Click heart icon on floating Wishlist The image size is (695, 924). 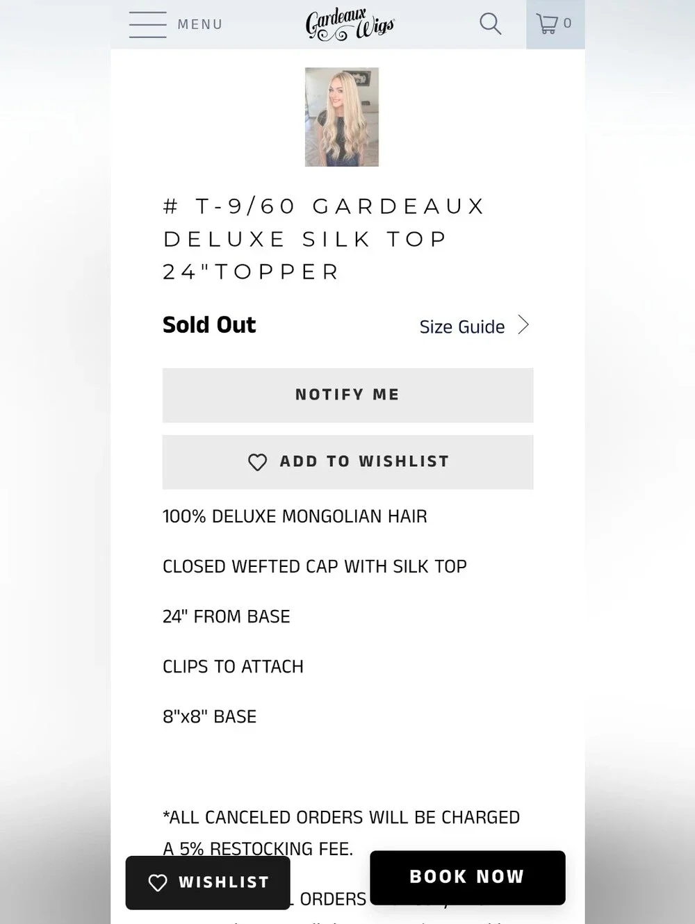click(158, 882)
